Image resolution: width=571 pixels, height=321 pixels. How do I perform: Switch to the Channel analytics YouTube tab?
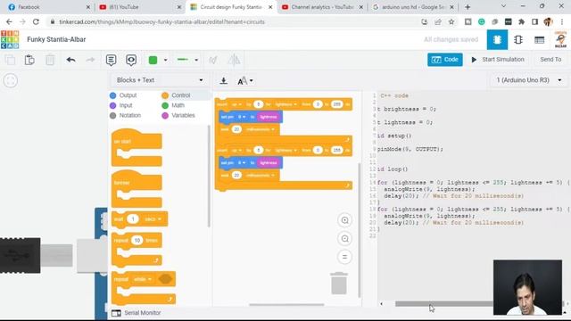pyautogui.click(x=322, y=7)
